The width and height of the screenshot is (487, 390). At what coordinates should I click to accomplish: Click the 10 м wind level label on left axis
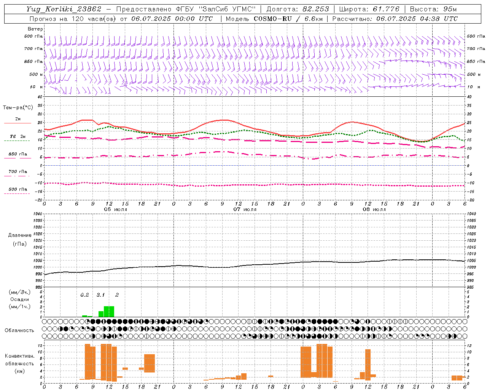(x=37, y=87)
